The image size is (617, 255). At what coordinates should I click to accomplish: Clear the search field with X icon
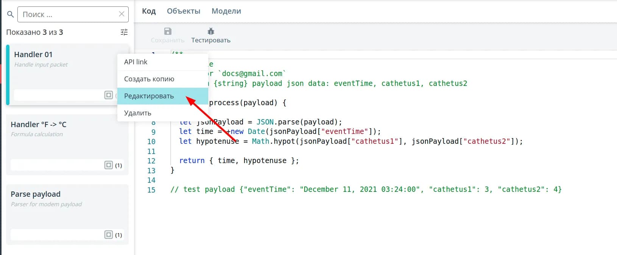point(122,14)
